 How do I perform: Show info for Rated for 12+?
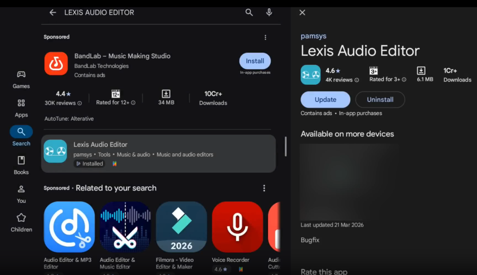pyautogui.click(x=133, y=103)
